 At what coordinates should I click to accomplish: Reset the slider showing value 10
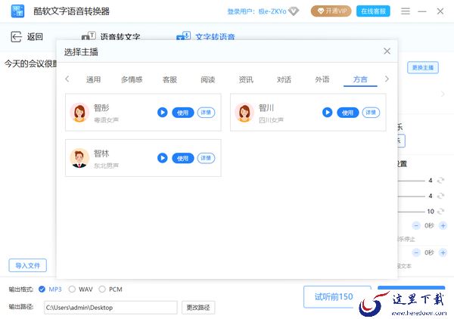point(440,212)
